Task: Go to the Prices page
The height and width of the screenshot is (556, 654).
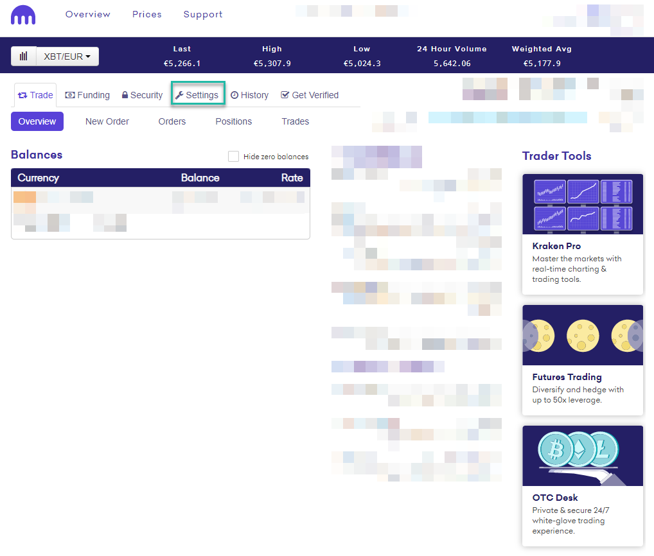Action: (x=146, y=14)
